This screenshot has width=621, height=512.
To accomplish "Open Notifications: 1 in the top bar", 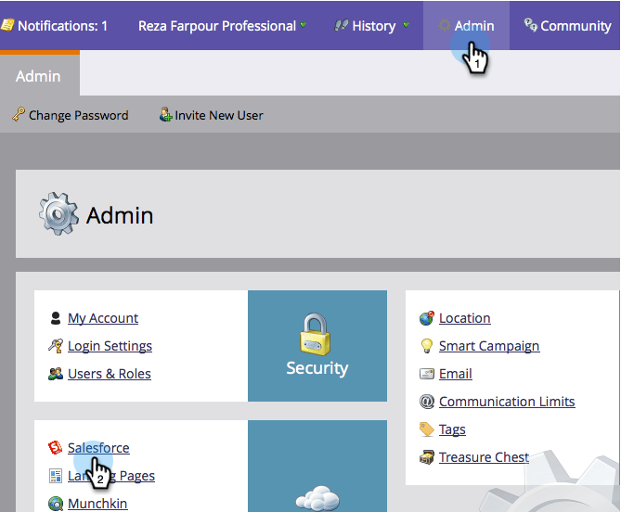I will 54,25.
